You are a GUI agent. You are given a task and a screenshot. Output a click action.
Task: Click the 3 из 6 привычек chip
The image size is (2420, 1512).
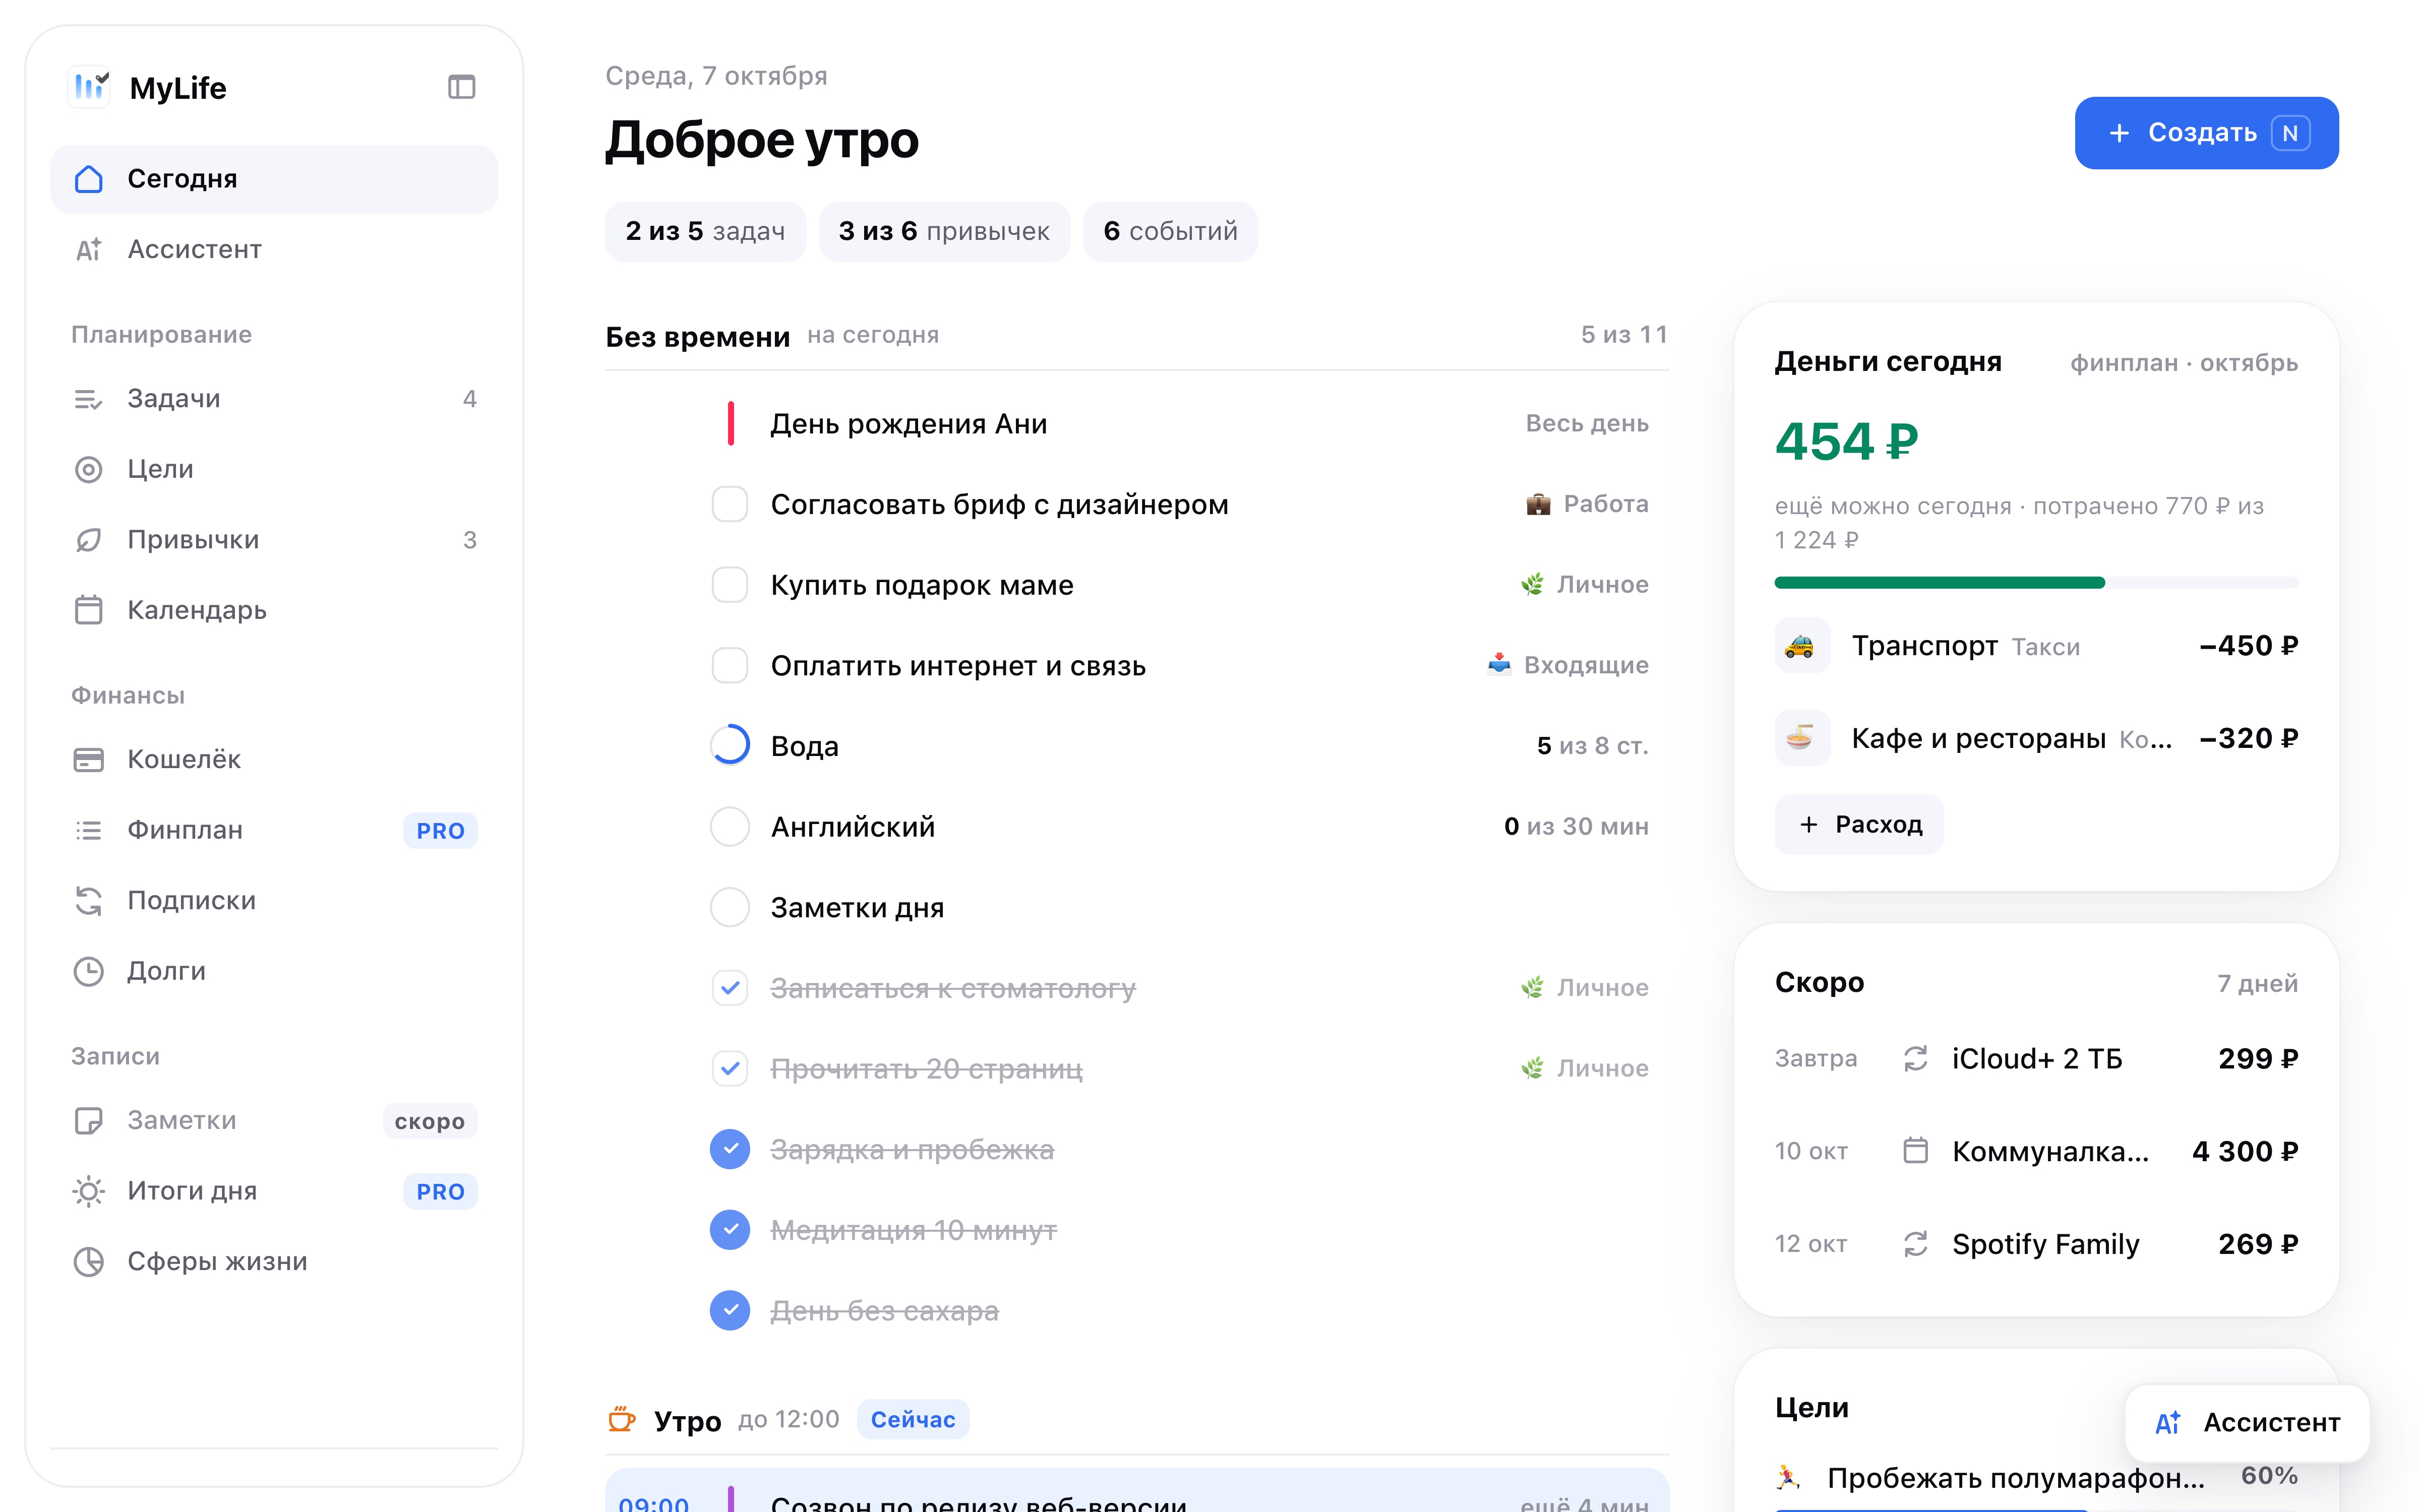click(x=944, y=231)
